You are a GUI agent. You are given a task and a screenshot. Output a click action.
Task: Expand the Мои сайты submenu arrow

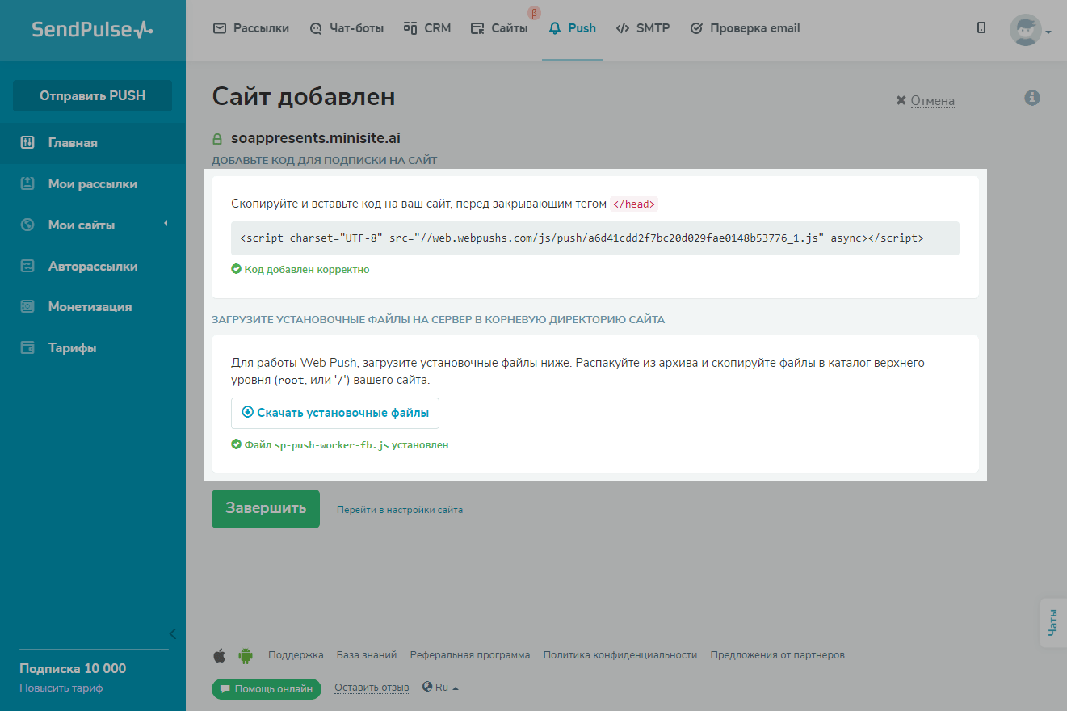pos(166,223)
